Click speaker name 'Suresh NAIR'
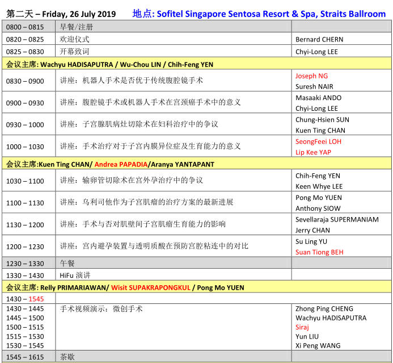393x363 pixels. coord(314,86)
